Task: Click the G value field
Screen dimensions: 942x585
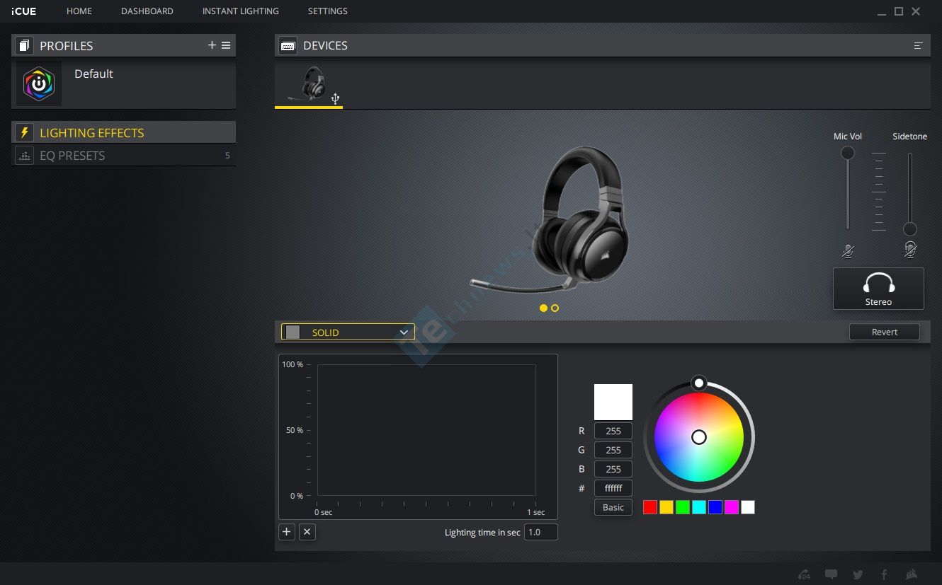Action: click(x=613, y=450)
